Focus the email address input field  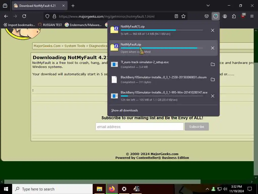click(140, 127)
